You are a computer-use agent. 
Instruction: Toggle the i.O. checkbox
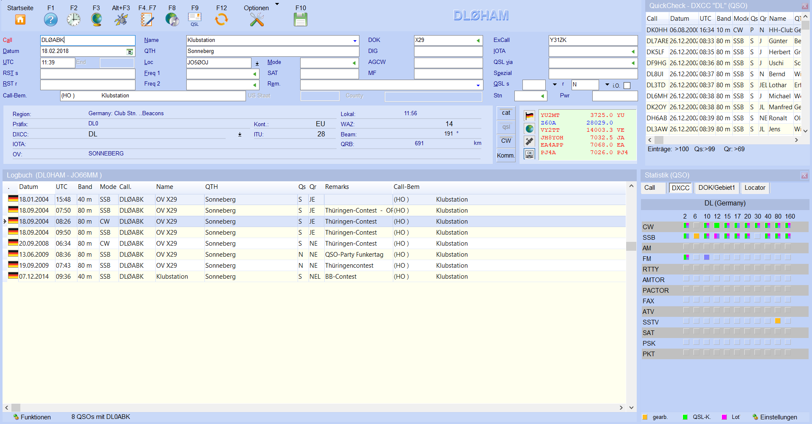[x=627, y=86]
